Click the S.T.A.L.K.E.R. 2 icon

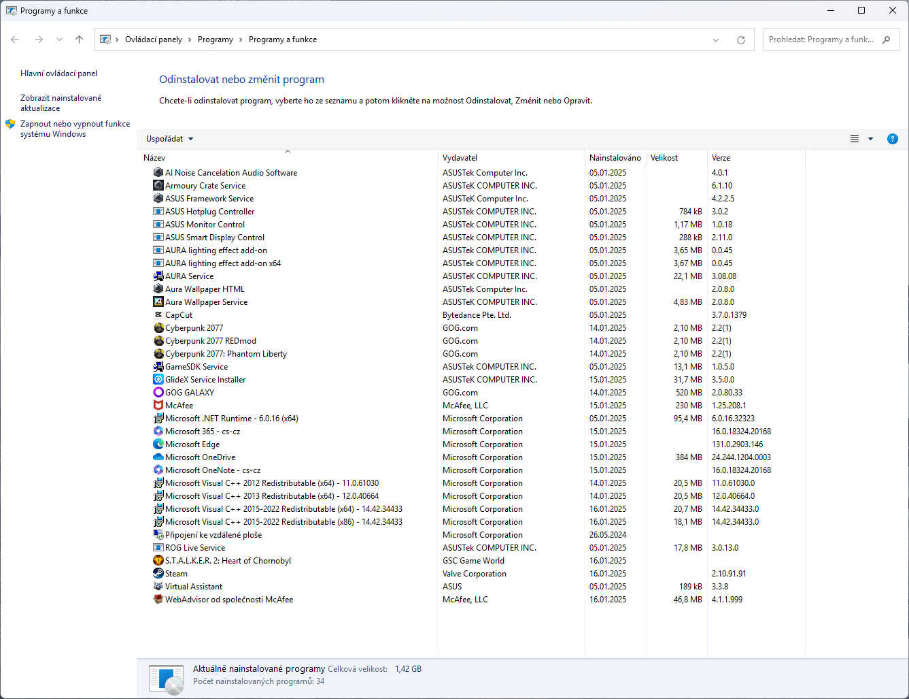click(158, 561)
